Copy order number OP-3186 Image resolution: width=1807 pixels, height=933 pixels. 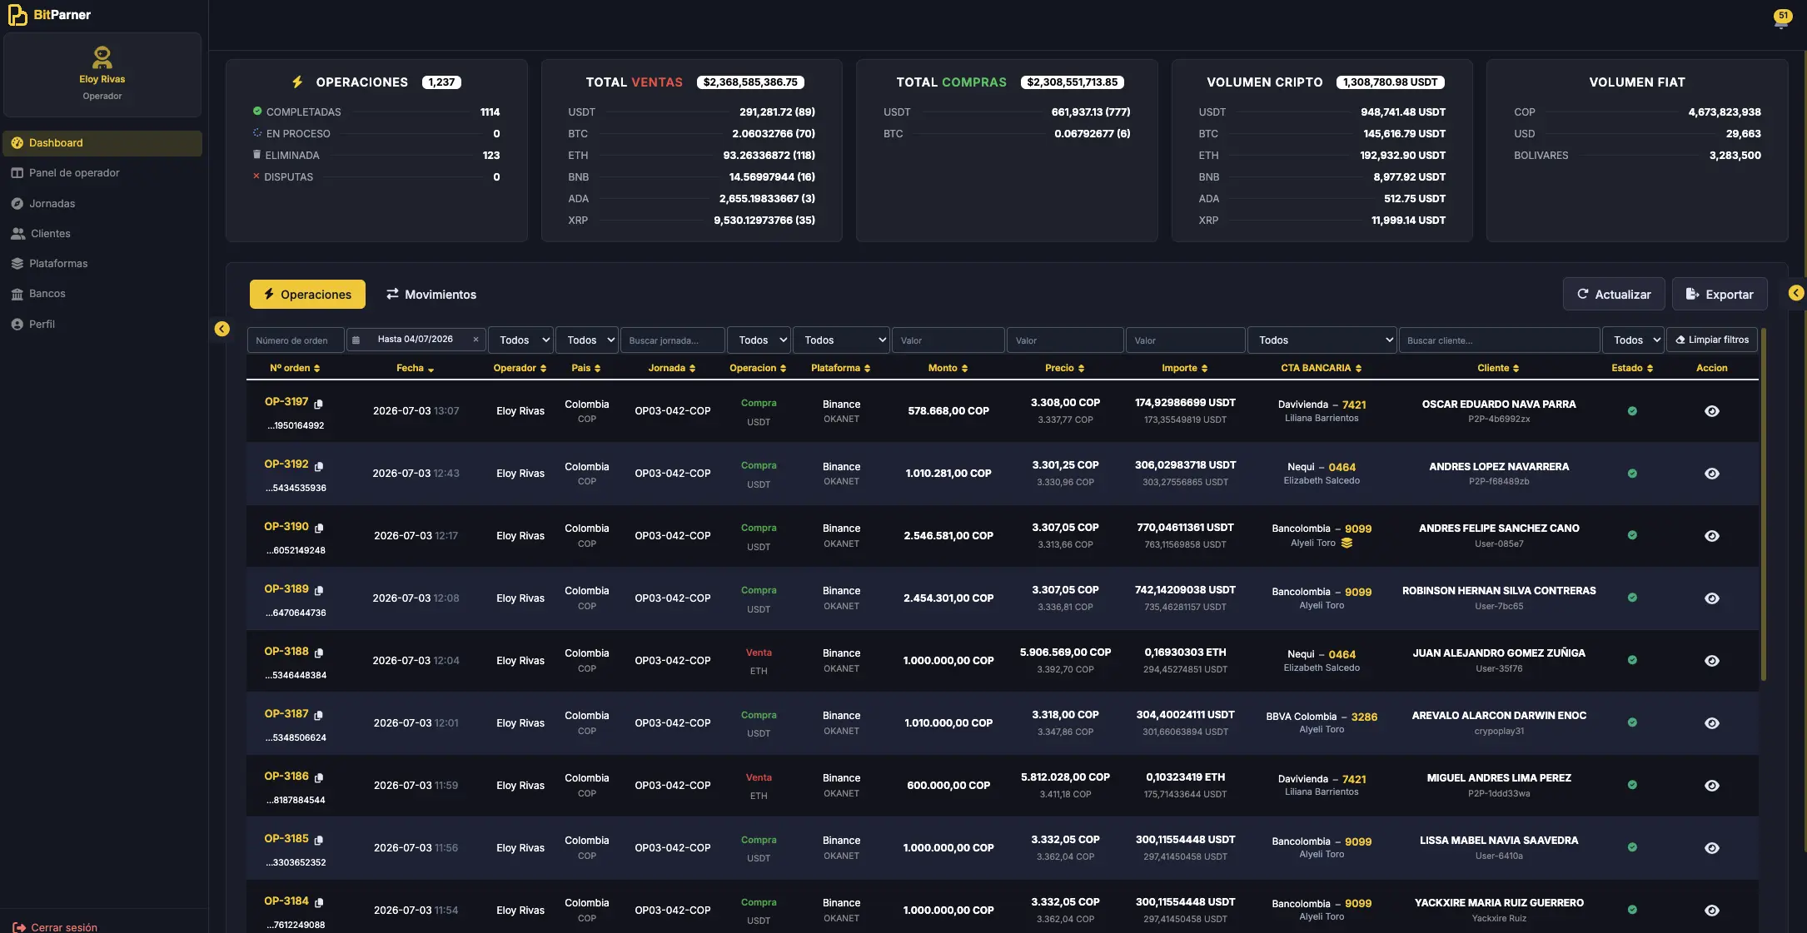tap(318, 778)
